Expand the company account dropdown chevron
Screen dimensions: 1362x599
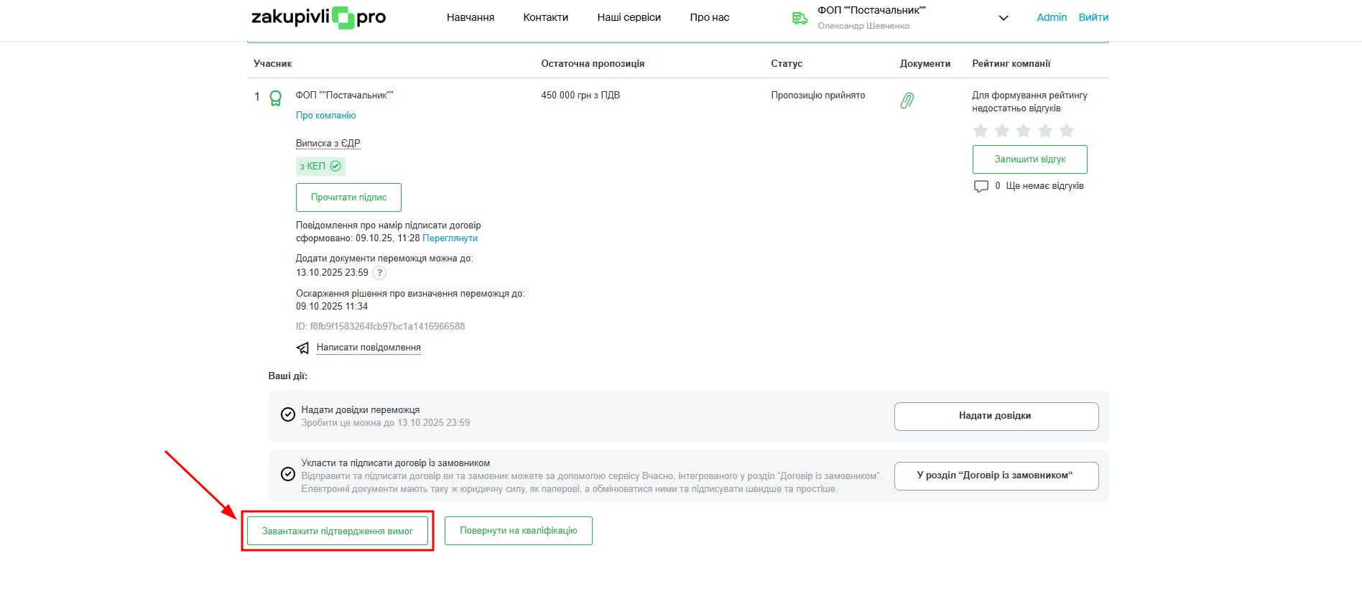1004,18
